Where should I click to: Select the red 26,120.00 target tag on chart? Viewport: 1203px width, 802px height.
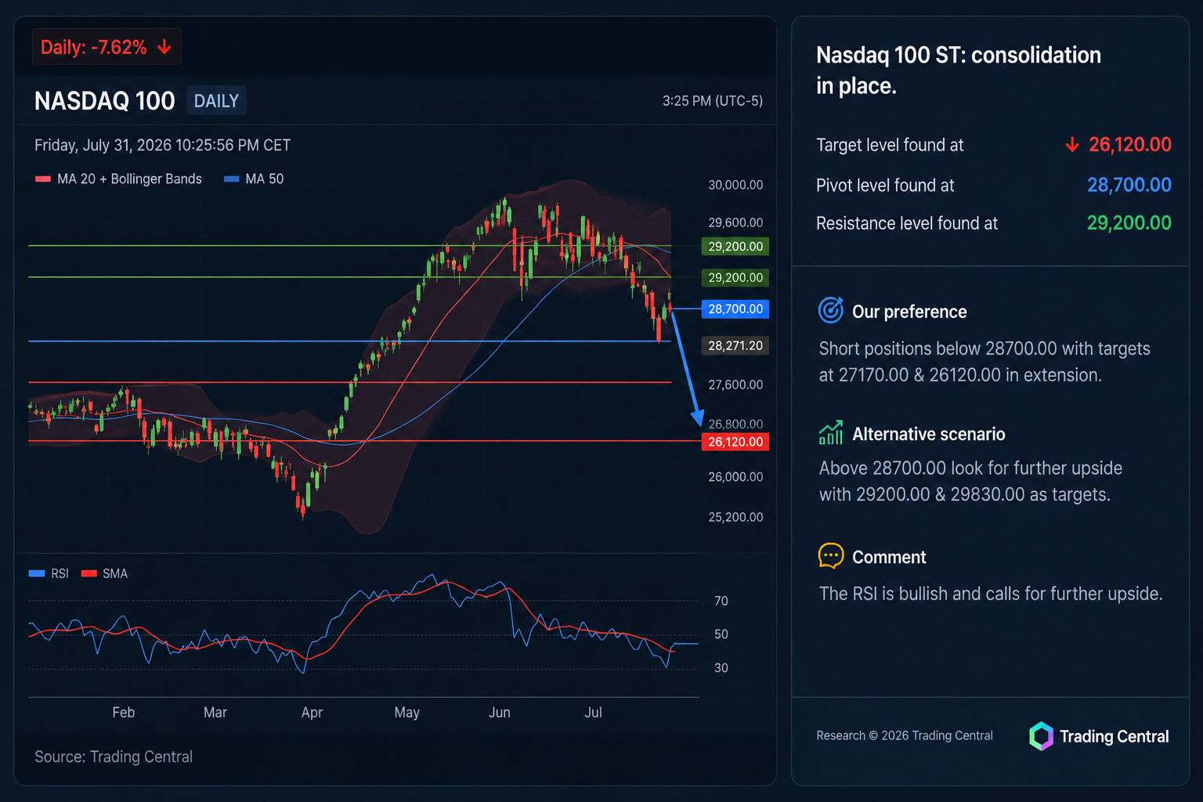[735, 442]
